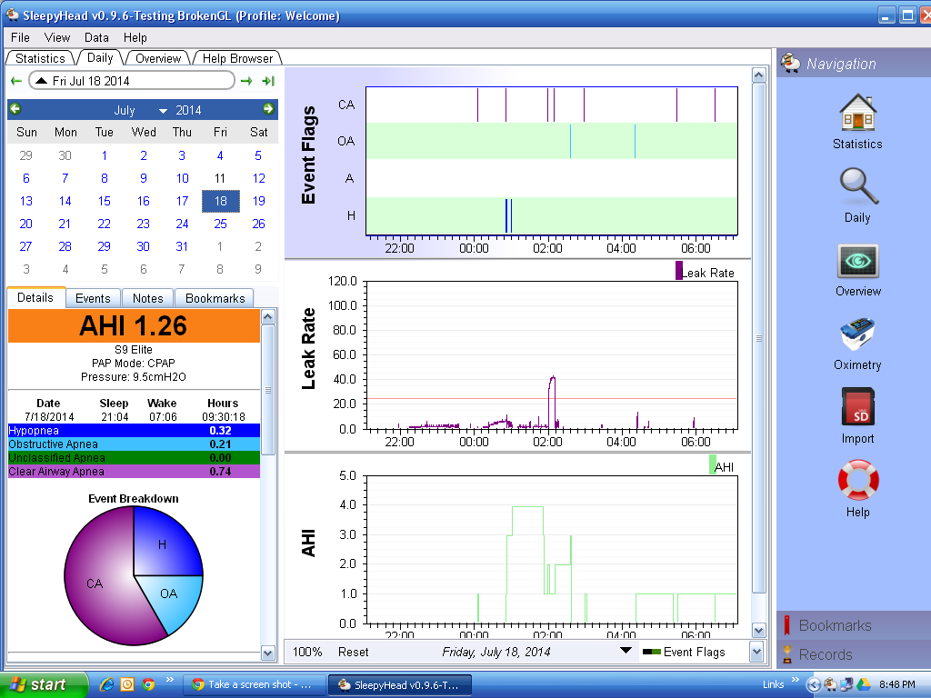Expand the black arrow next to date label
The height and width of the screenshot is (698, 931).
click(625, 651)
